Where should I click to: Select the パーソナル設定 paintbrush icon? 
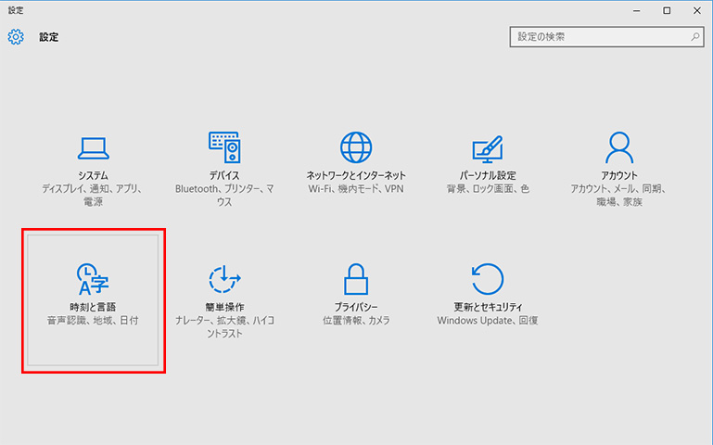coord(488,147)
